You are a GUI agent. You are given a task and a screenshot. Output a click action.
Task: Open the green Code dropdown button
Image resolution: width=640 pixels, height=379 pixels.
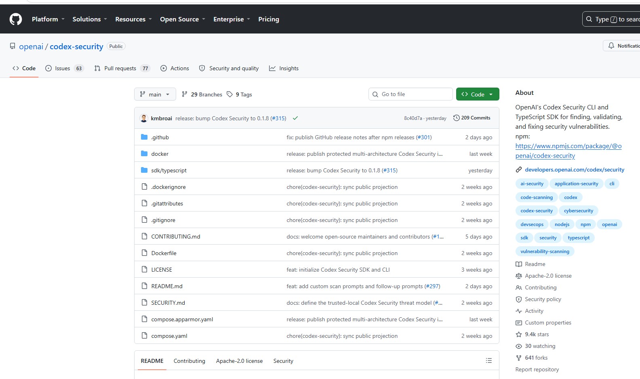pyautogui.click(x=478, y=94)
